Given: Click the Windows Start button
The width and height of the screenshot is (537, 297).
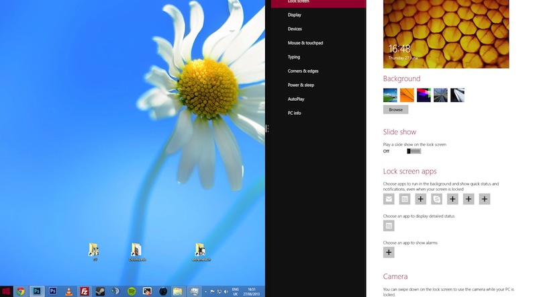Looking at the screenshot, I should click(6, 292).
